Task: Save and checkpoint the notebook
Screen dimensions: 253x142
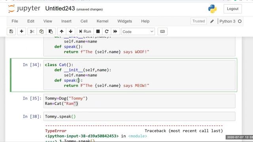Action: coord(11,32)
